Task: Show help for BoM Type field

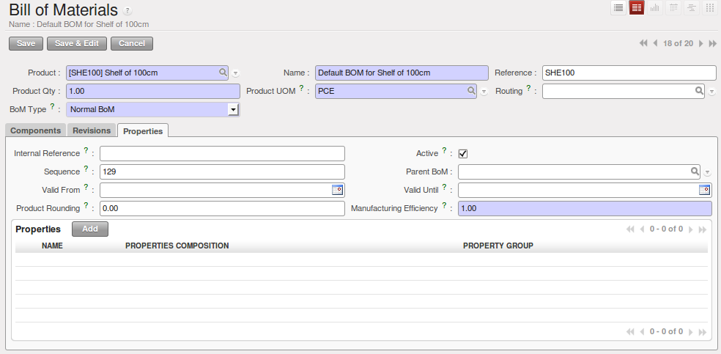Action: coord(53,106)
